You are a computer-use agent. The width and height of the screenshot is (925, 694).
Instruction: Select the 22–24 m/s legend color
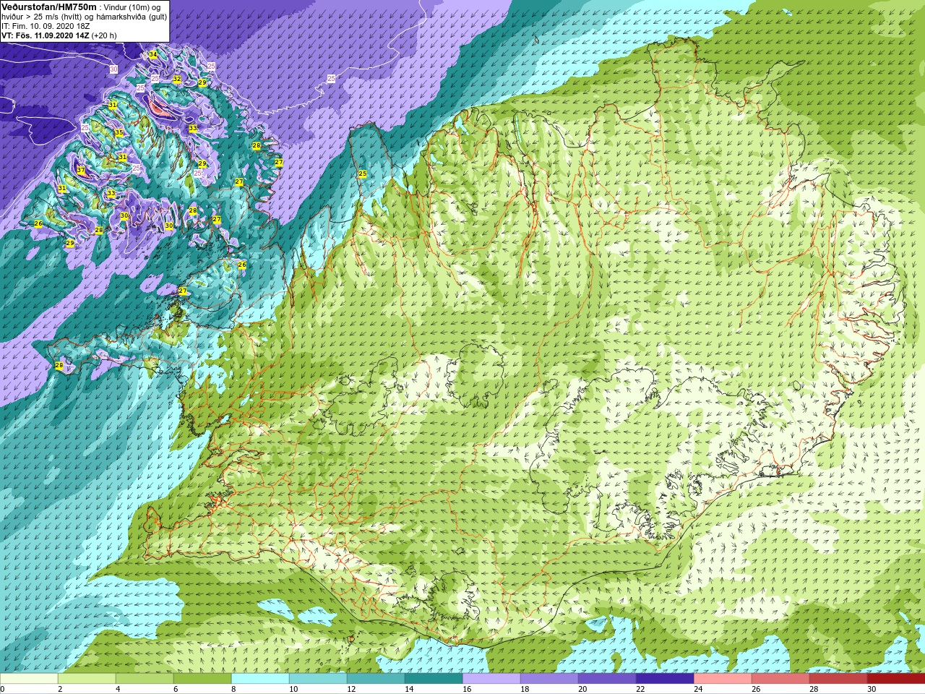pyautogui.click(x=665, y=679)
